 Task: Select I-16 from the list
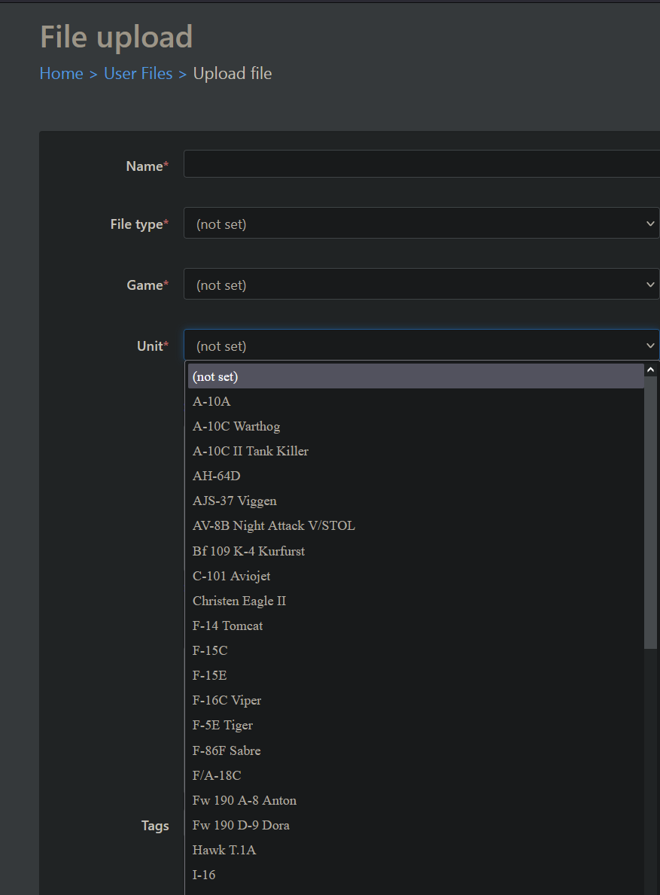pos(416,875)
